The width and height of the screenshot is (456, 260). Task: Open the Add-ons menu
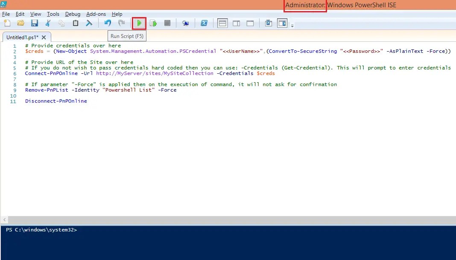pyautogui.click(x=96, y=14)
